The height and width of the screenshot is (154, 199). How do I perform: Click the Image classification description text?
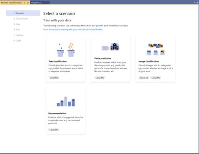tap(156, 68)
